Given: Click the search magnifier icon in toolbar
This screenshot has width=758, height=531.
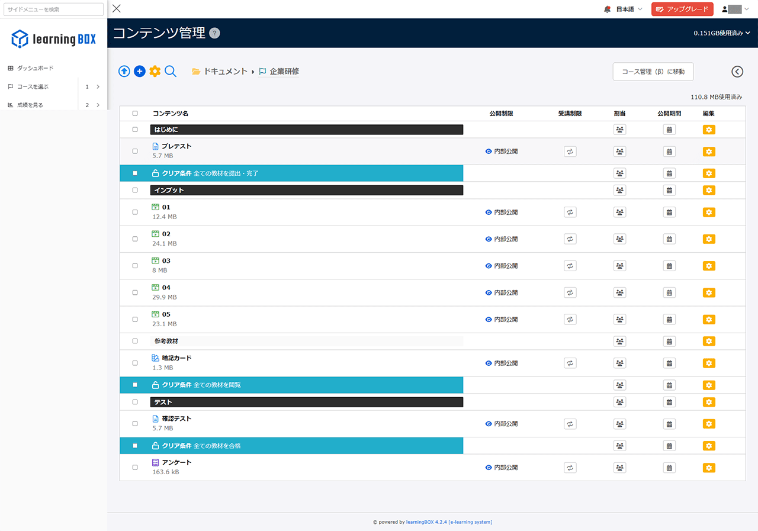Looking at the screenshot, I should pyautogui.click(x=171, y=71).
